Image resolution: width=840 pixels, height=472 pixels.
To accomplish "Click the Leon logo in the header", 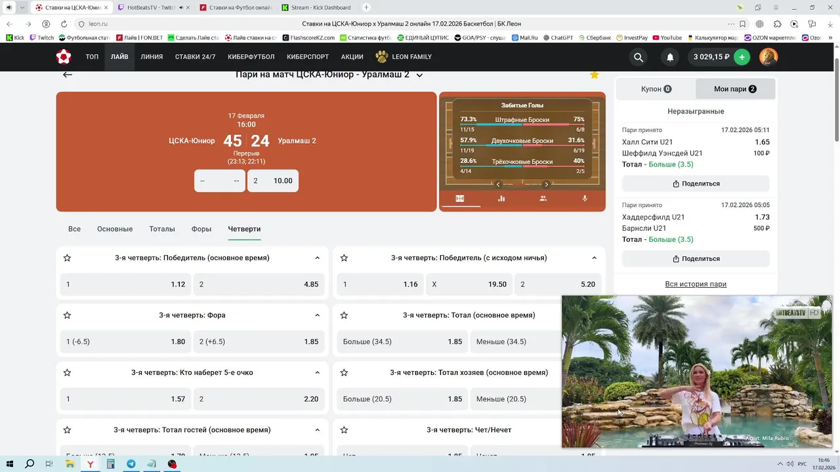I will 64,57.
